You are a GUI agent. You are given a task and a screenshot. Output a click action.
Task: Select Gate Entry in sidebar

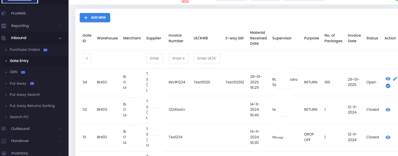[x=19, y=61]
